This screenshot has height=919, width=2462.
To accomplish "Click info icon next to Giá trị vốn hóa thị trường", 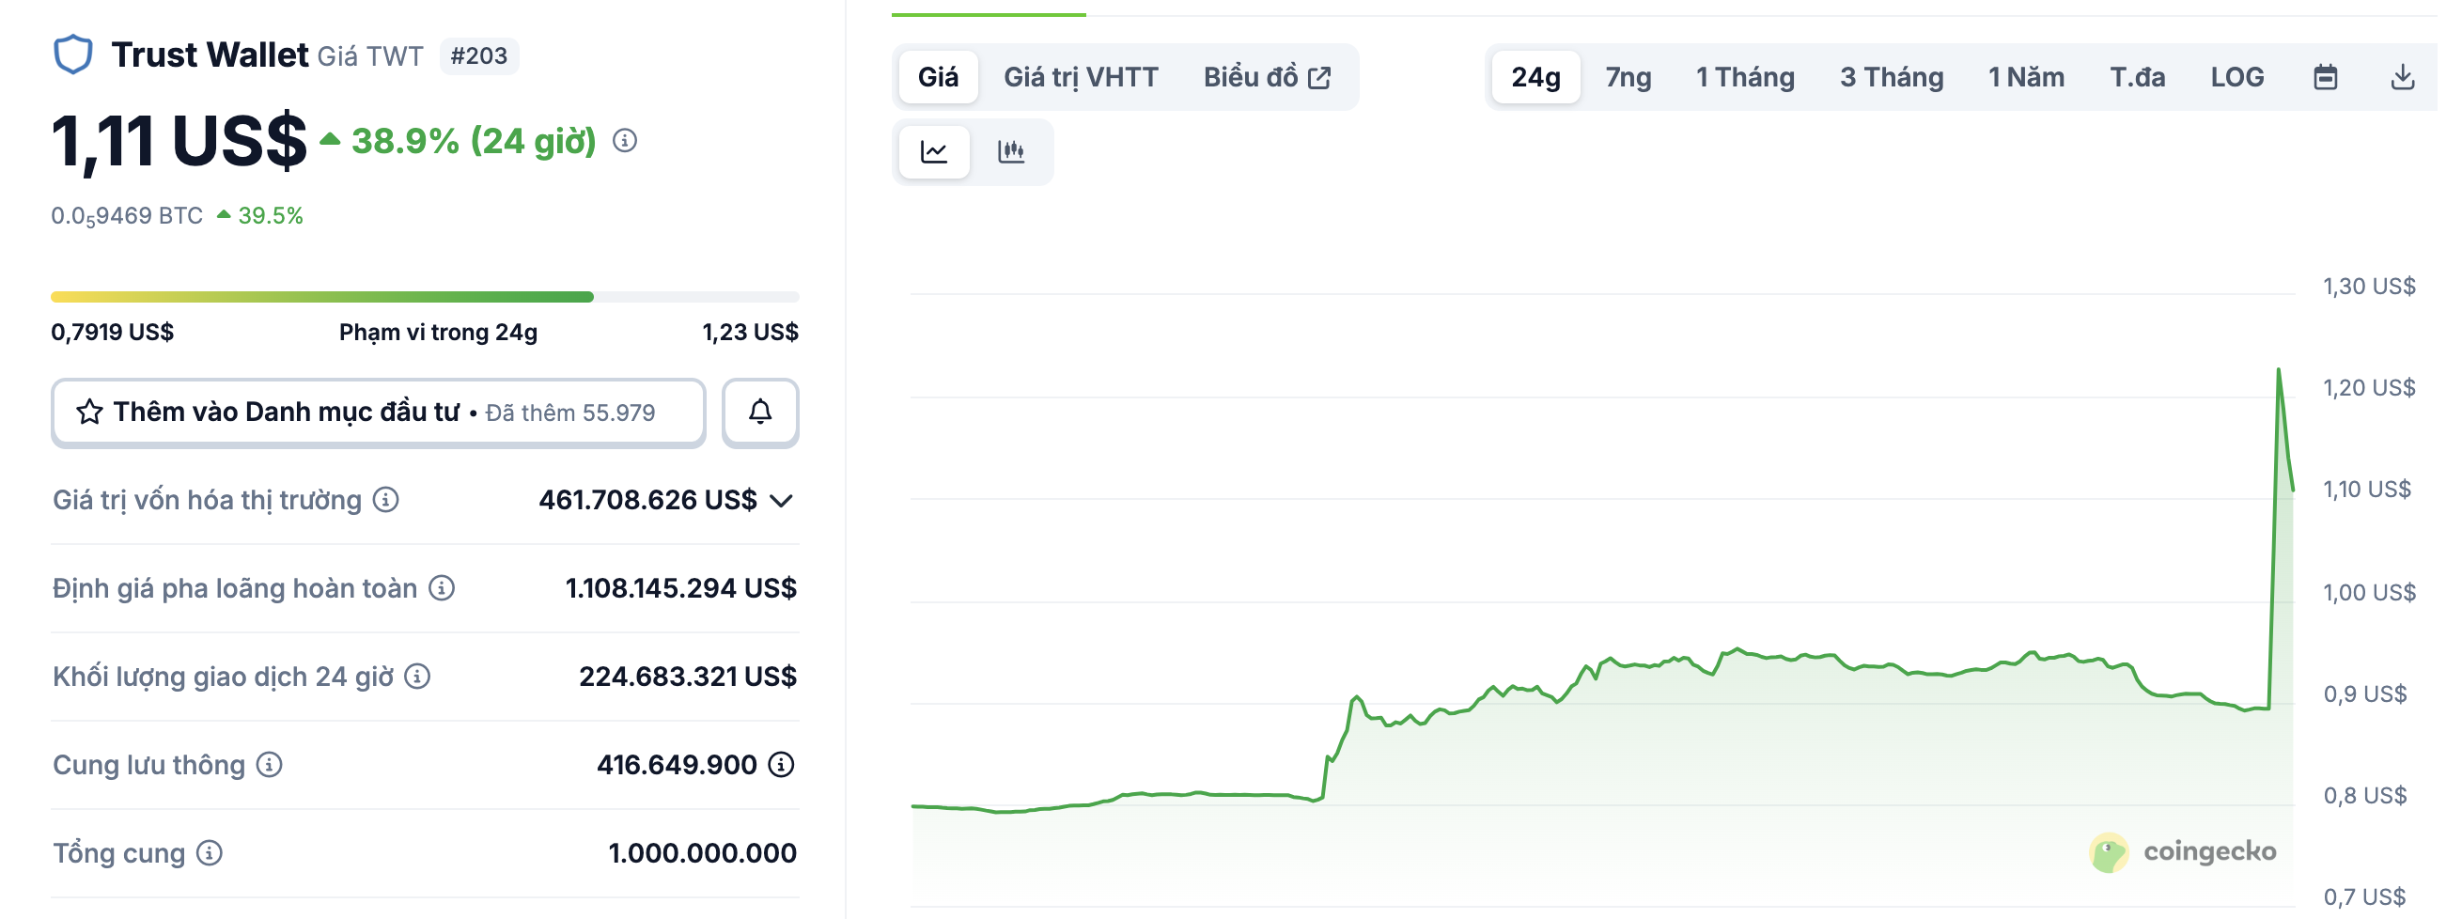I will pyautogui.click(x=386, y=500).
